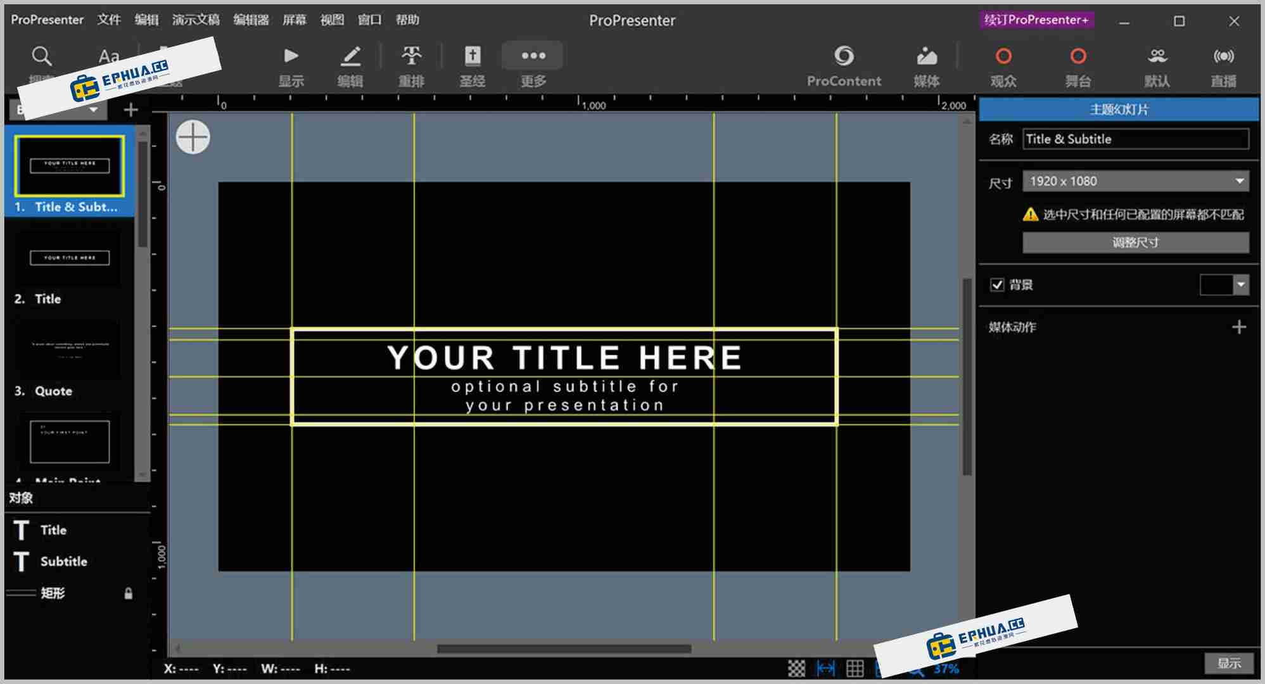
Task: Open the Bible tool
Action: click(473, 56)
